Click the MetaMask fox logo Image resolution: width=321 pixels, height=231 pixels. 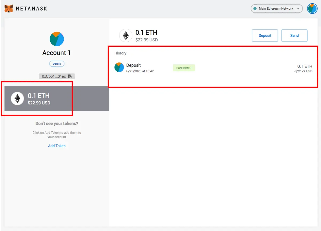(x=9, y=9)
